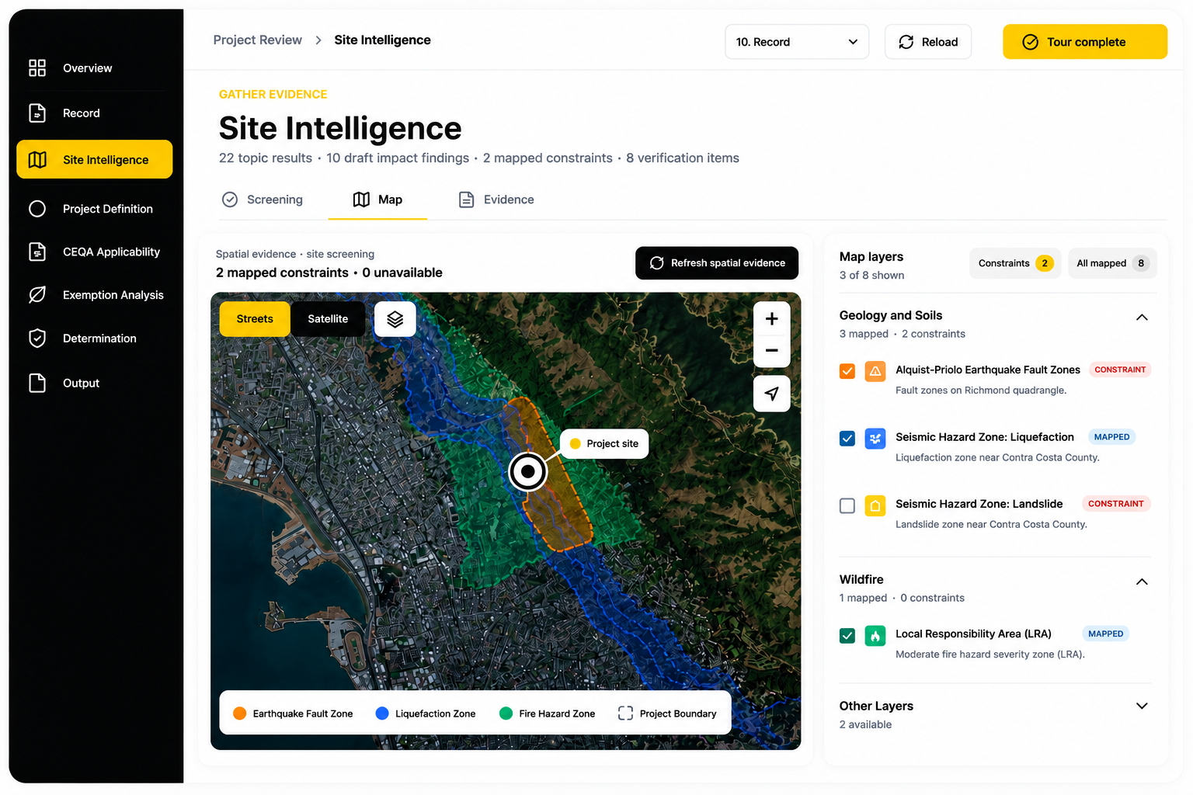Collapse the Geology and Soils section
1193x795 pixels.
(x=1142, y=317)
